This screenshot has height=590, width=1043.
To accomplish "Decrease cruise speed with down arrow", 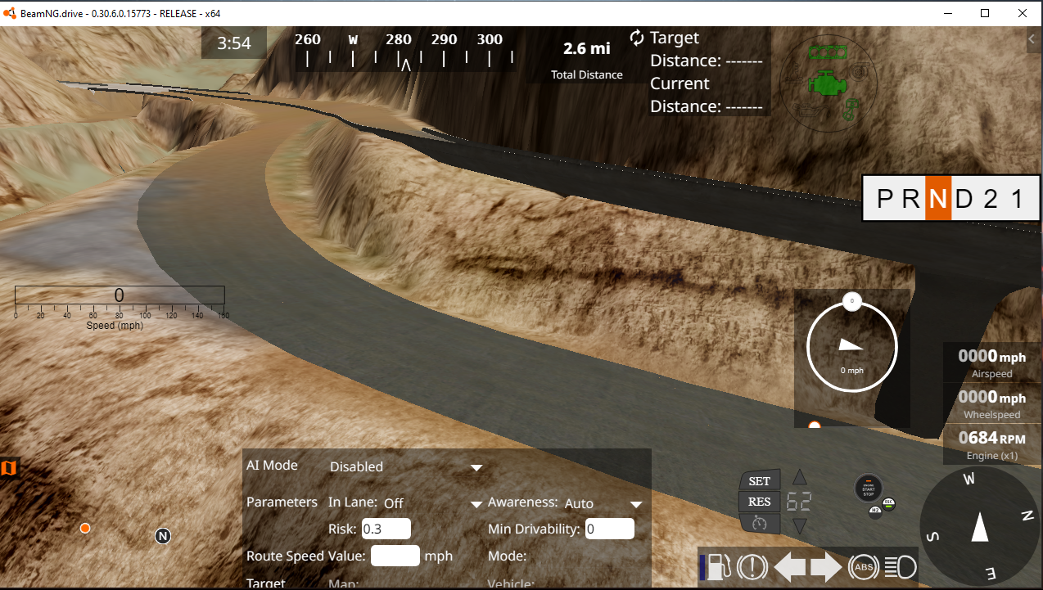I will pyautogui.click(x=800, y=525).
